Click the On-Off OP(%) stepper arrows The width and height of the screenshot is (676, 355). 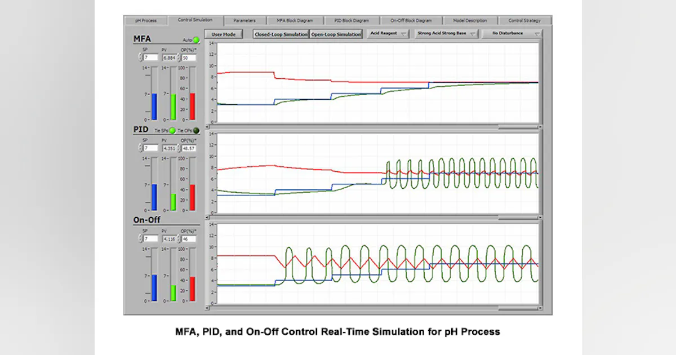tap(180, 239)
